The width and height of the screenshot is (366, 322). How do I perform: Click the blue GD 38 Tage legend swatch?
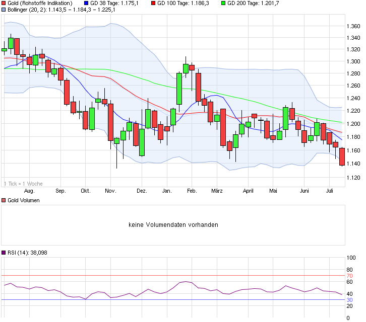coord(86,3)
